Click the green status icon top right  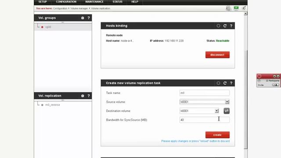[x=236, y=8]
